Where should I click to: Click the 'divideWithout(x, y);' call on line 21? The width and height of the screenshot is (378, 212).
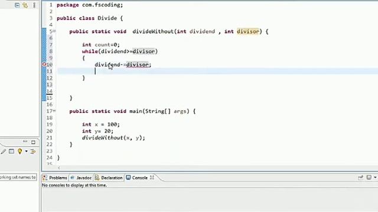point(113,138)
